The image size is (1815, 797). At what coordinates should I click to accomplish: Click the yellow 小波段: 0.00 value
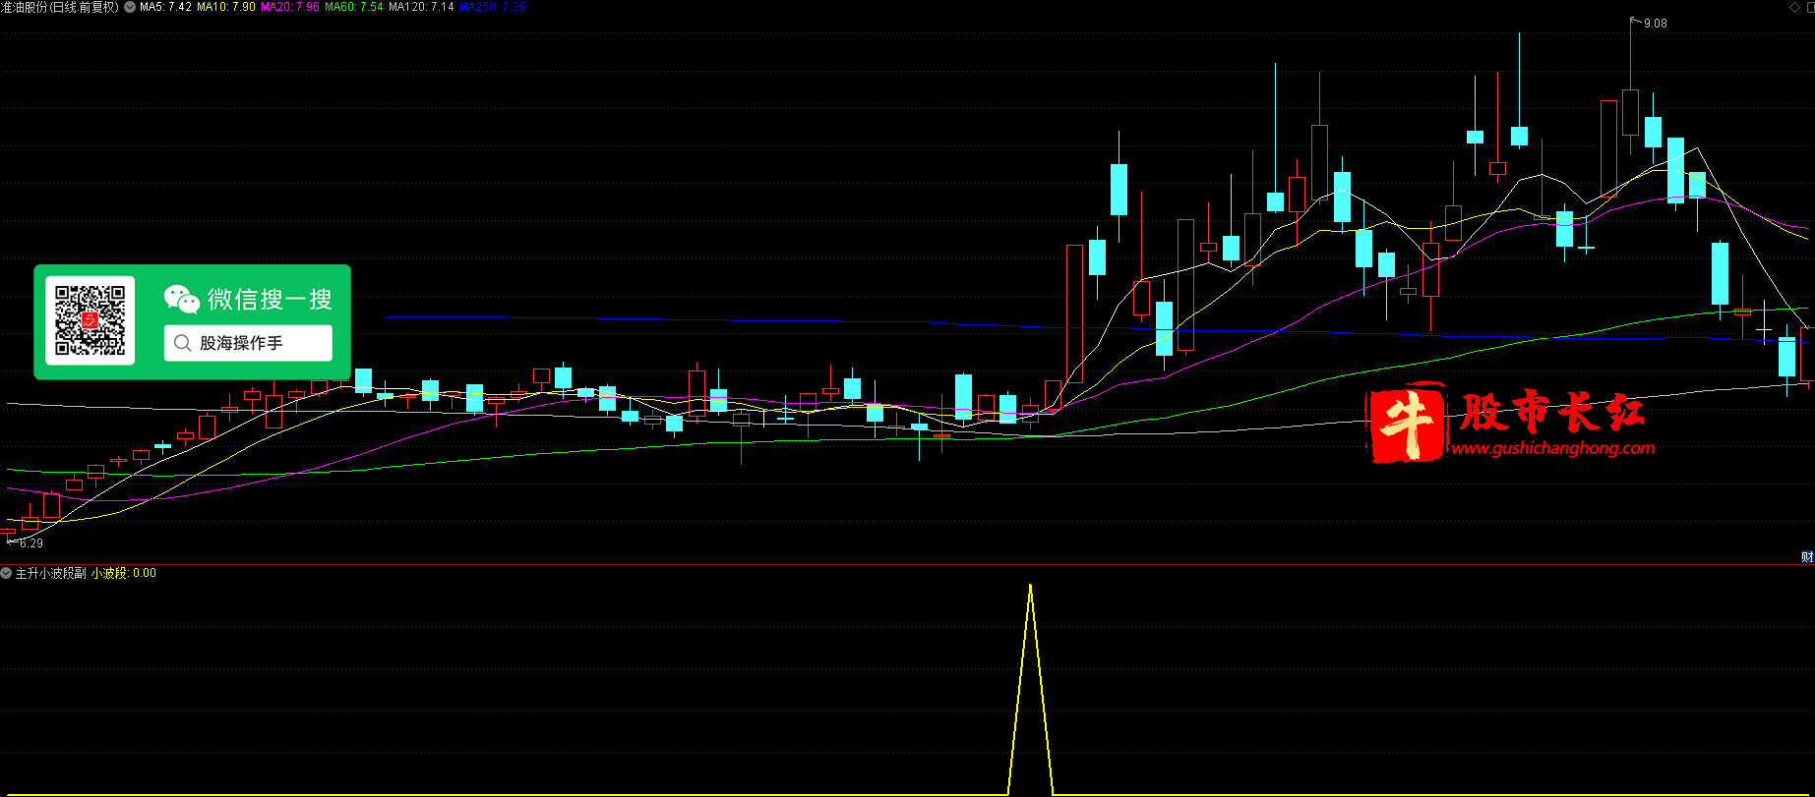click(x=124, y=573)
